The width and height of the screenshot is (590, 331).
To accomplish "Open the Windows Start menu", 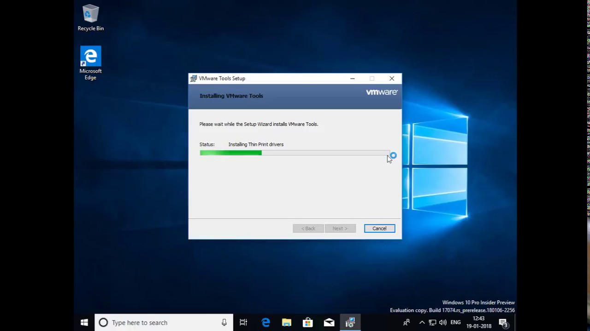I will [84, 323].
